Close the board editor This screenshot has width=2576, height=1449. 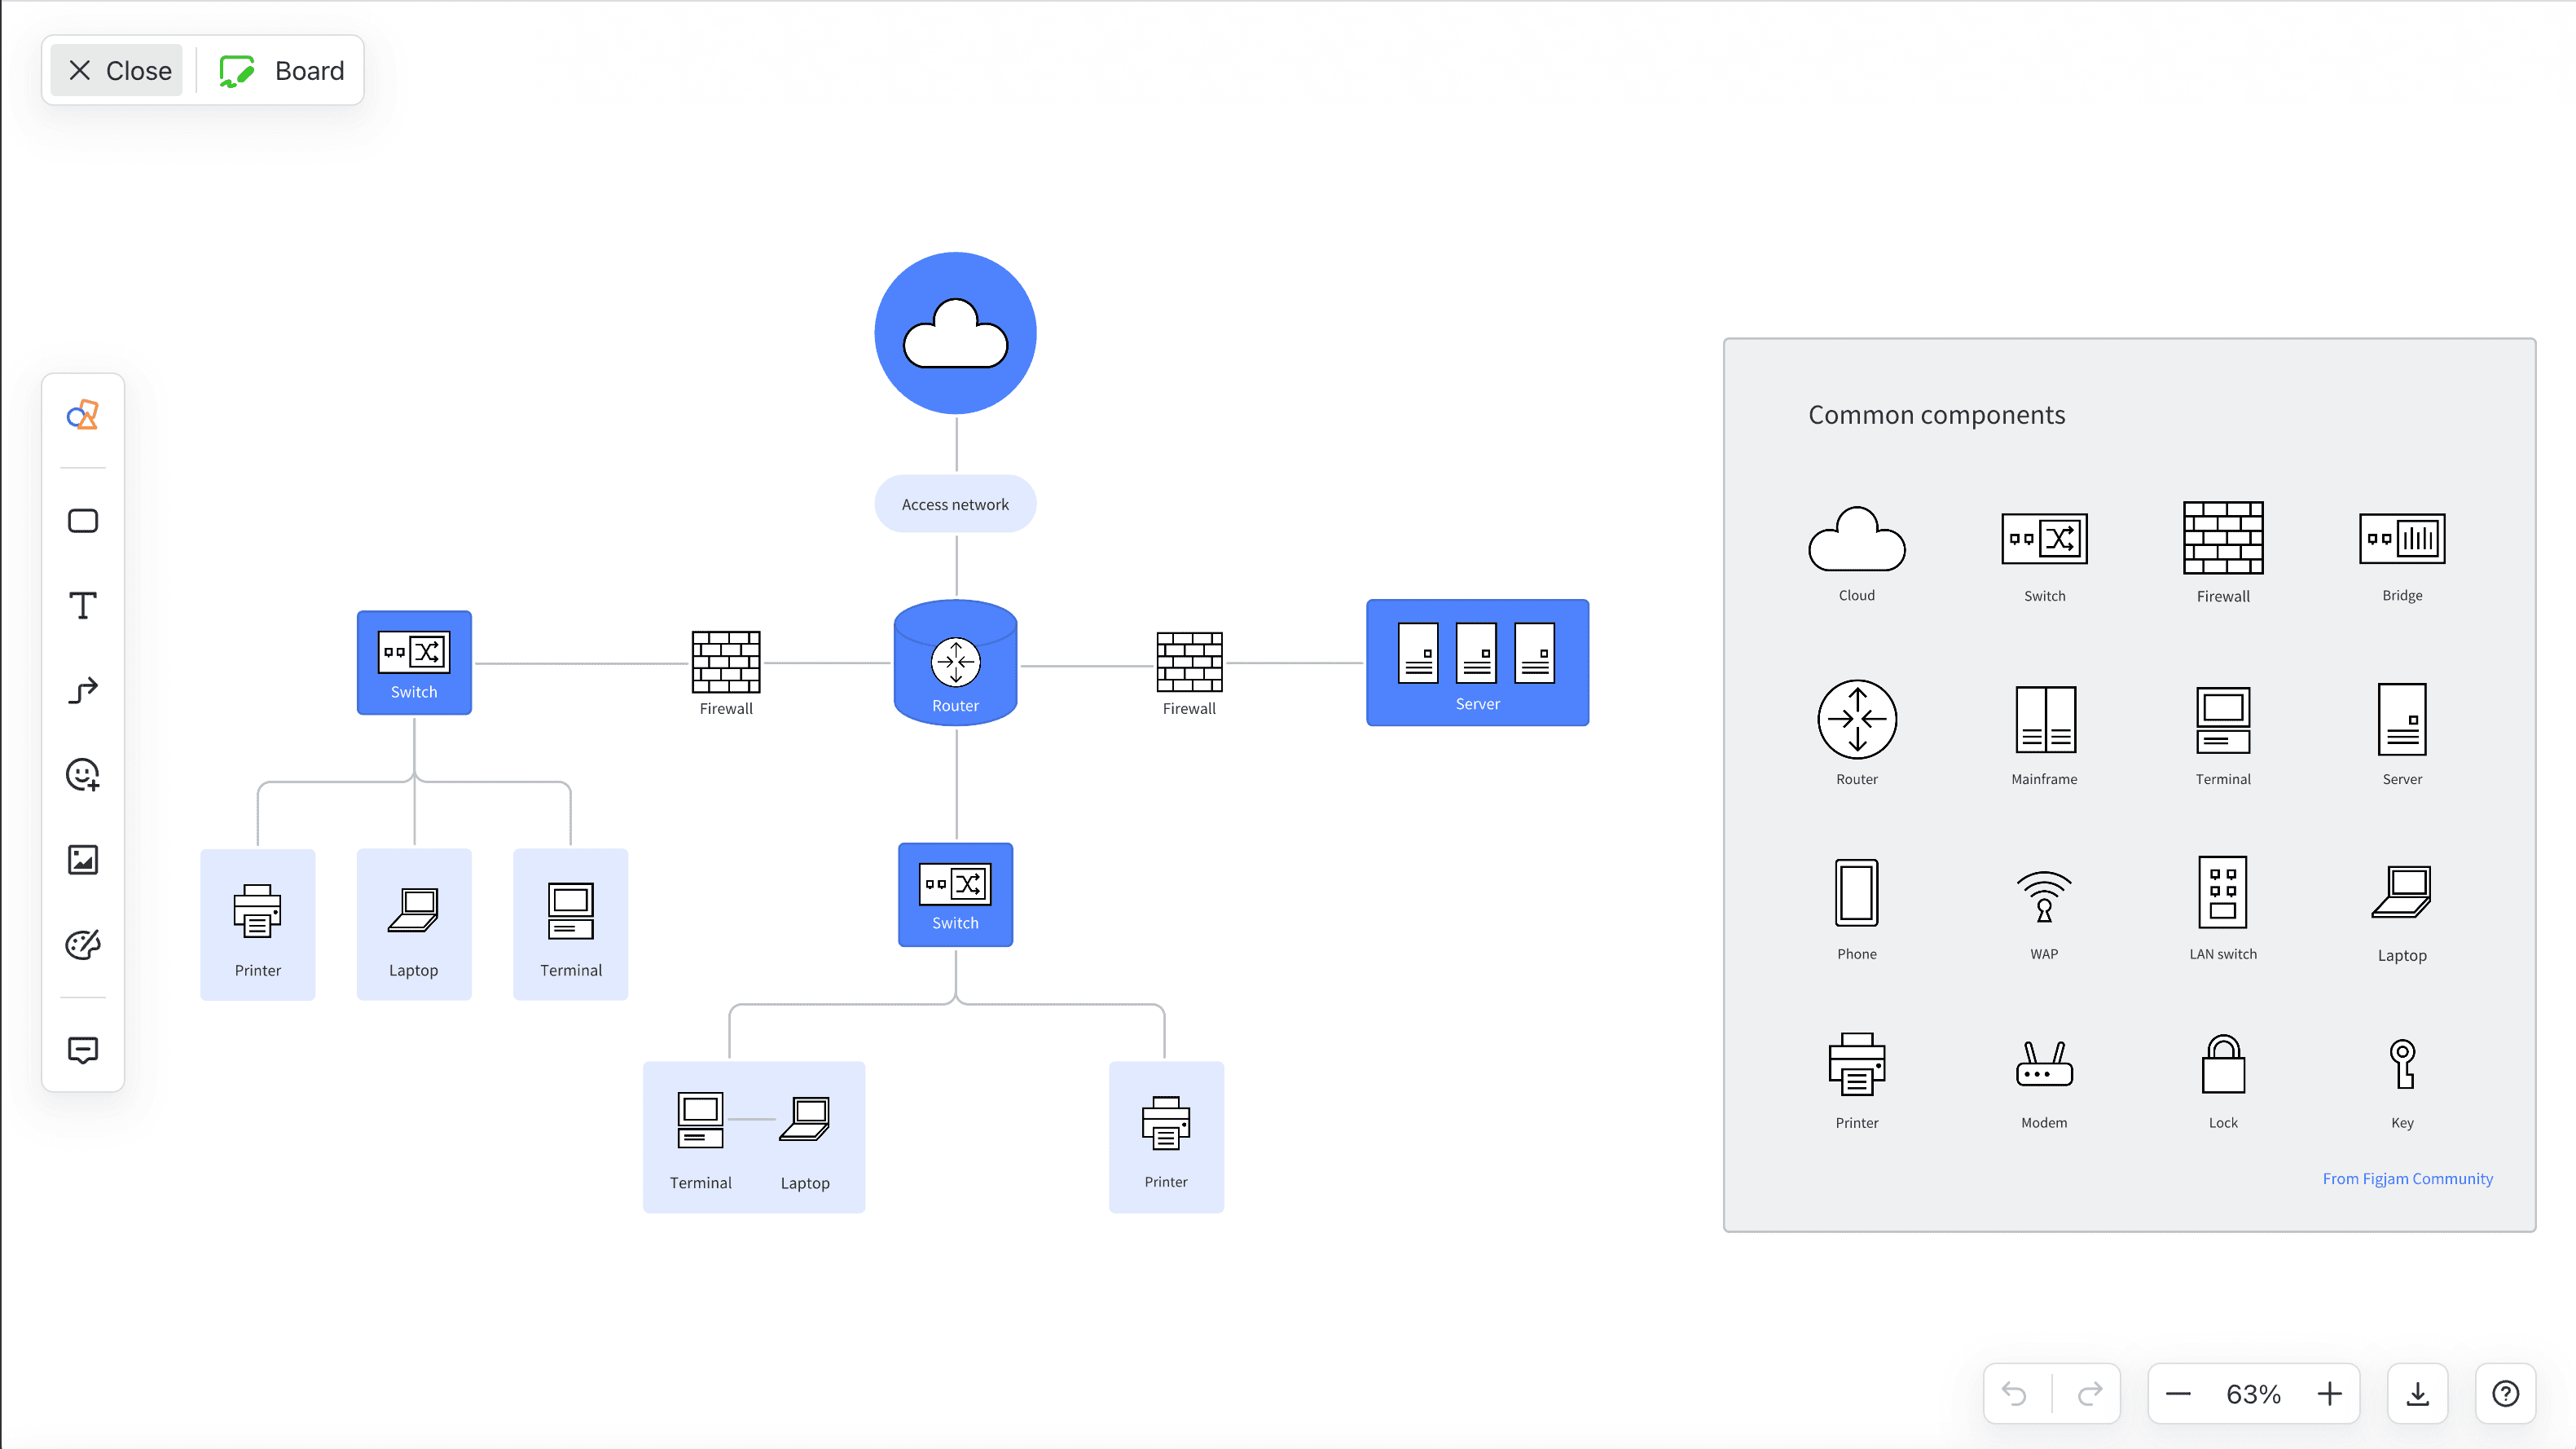click(118, 70)
